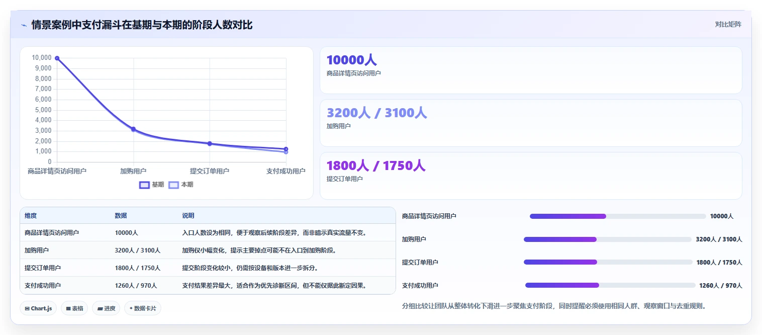The height and width of the screenshot is (335, 762).
Task: Click the table note starting 提交阶段变化较小
Action: pyautogui.click(x=250, y=268)
